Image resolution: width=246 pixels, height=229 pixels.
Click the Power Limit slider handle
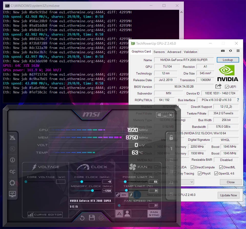[125, 181]
